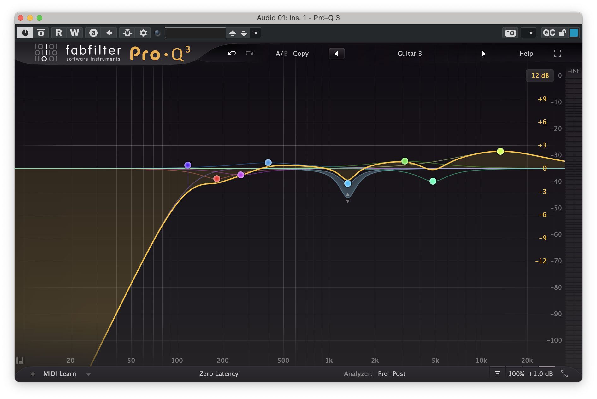The width and height of the screenshot is (597, 399).
Task: Enable Read automation with the R icon
Action: coord(58,33)
